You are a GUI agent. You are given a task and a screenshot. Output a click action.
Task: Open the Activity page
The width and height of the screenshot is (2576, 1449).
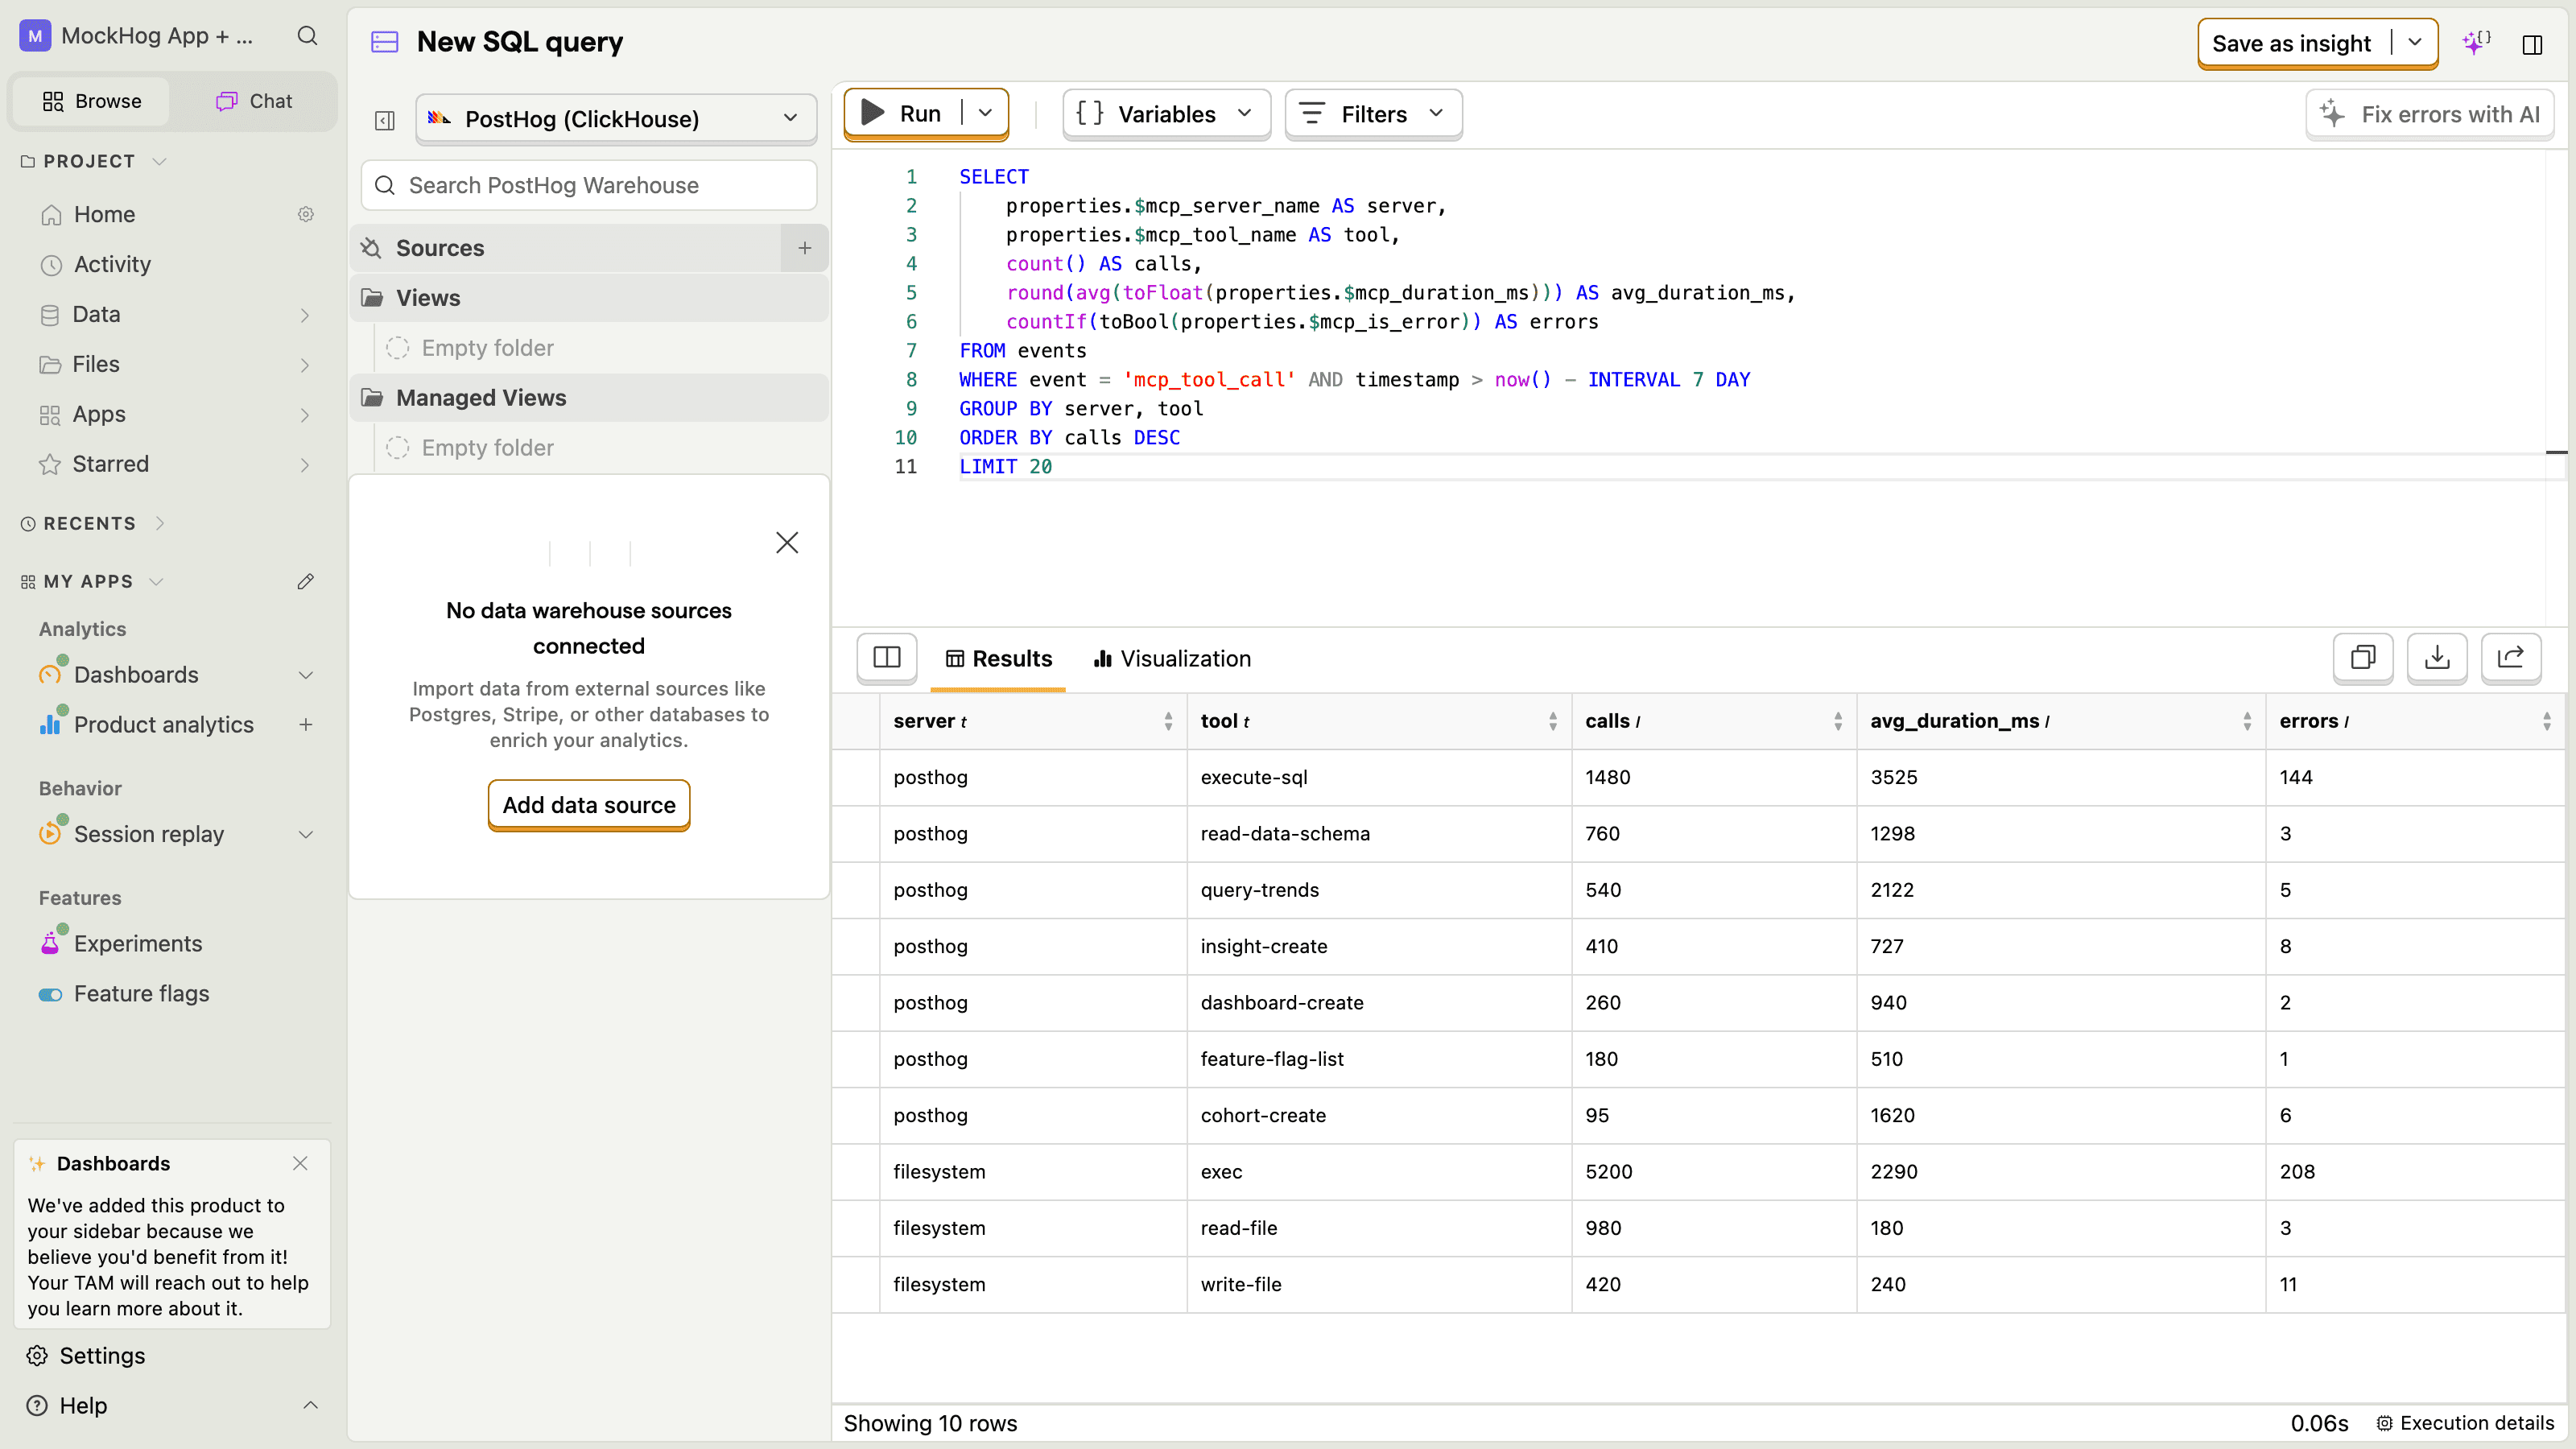(112, 264)
